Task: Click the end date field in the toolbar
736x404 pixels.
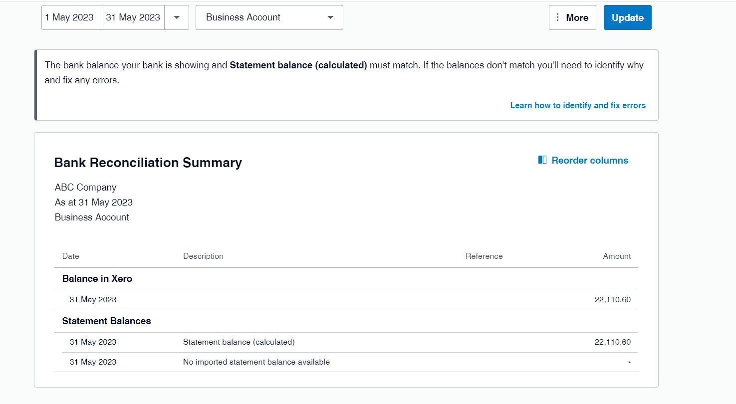Action: point(133,17)
